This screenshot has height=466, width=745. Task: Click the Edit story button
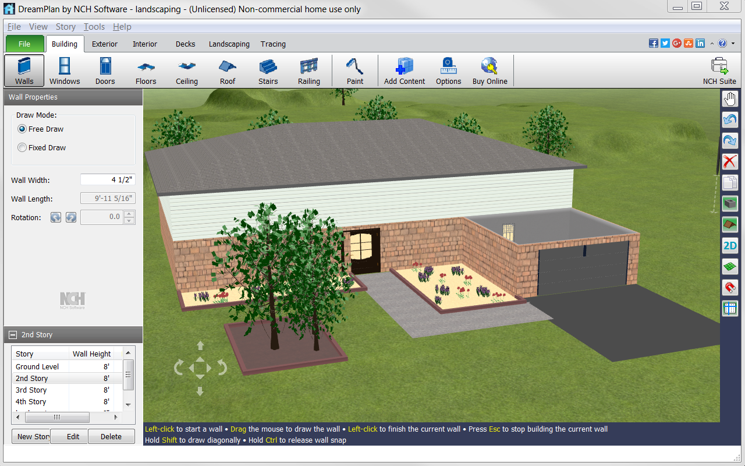[73, 436]
